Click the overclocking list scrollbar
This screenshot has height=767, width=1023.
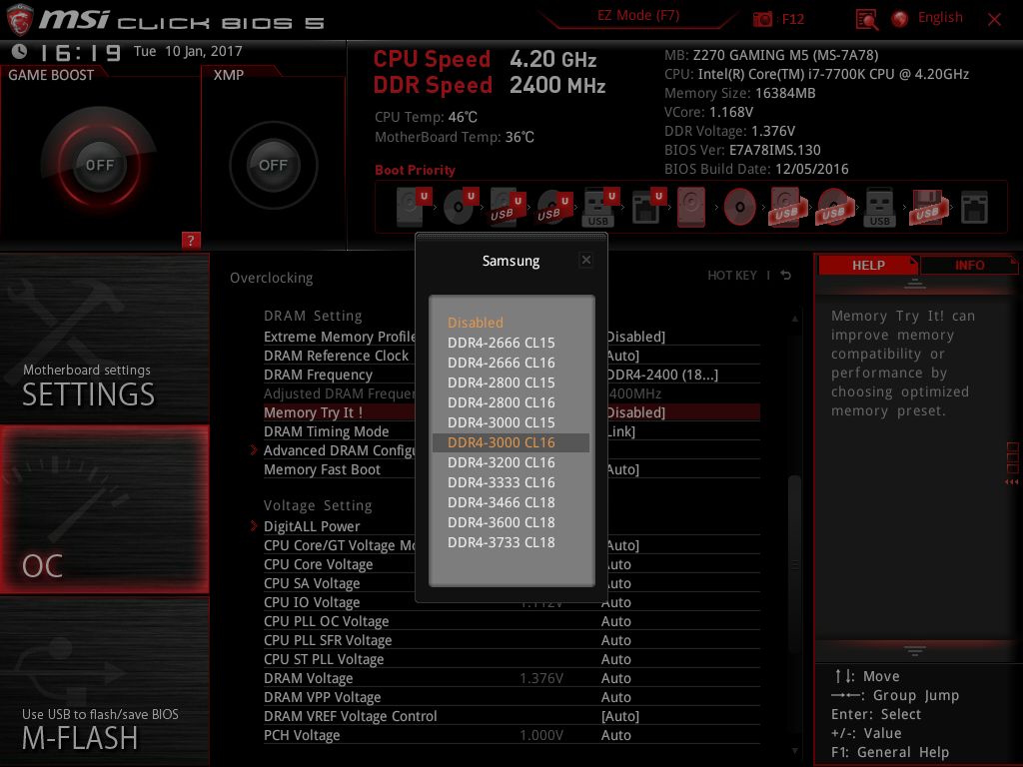(x=794, y=532)
